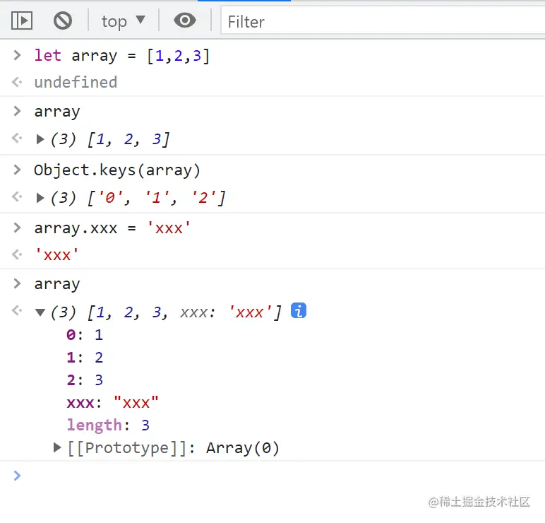Expand the [[Prototype]]: Array(0) entry

(x=57, y=447)
